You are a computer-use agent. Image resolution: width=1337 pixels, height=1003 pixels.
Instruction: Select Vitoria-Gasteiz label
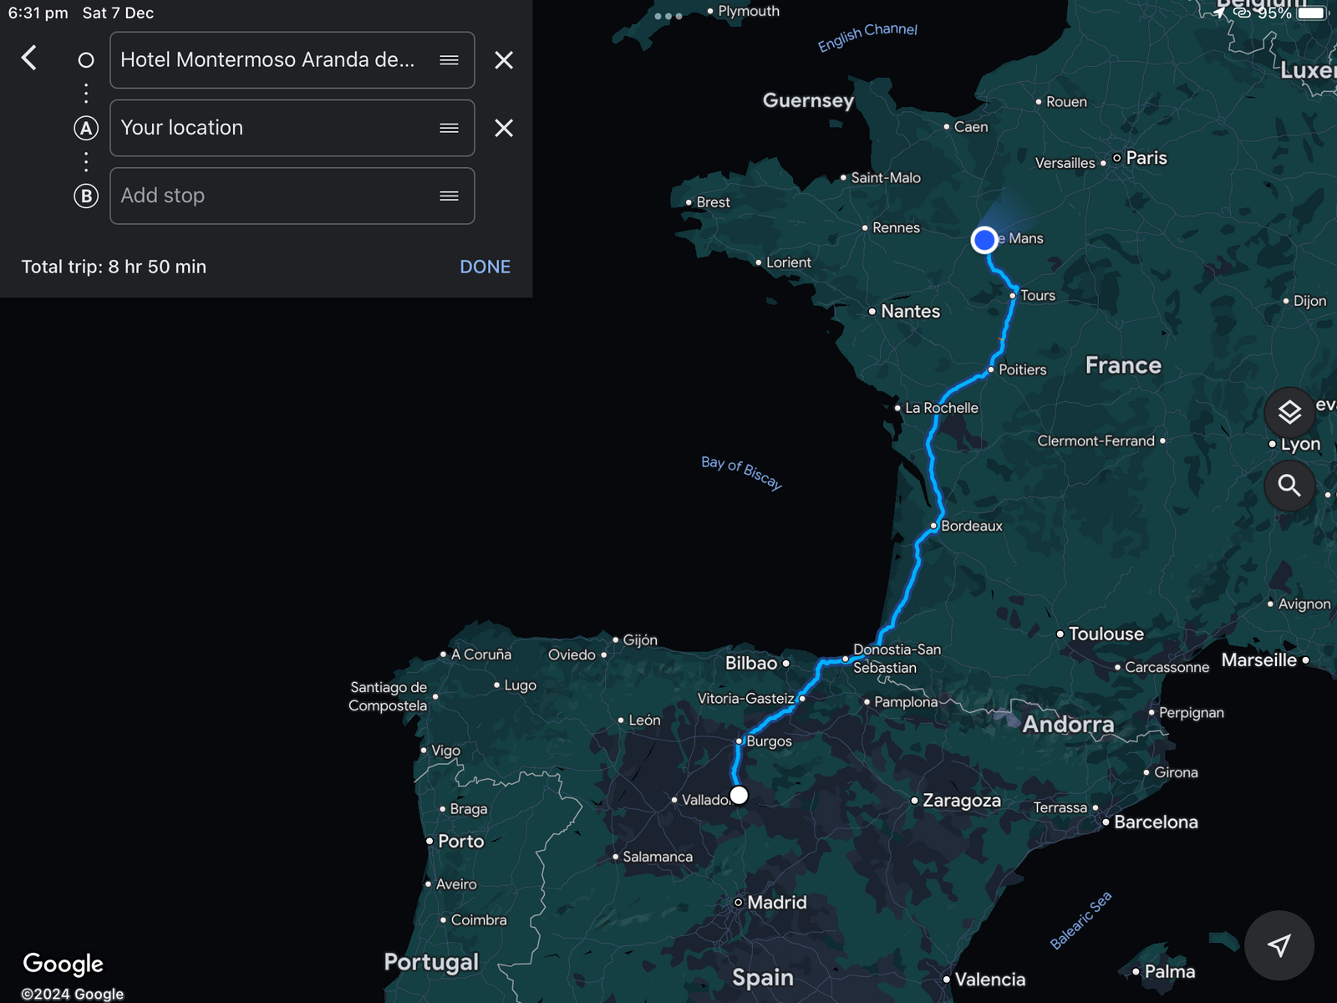point(746,698)
